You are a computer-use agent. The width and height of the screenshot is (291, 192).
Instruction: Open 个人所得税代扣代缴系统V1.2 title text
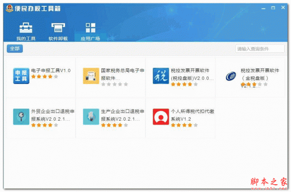(x=193, y=115)
